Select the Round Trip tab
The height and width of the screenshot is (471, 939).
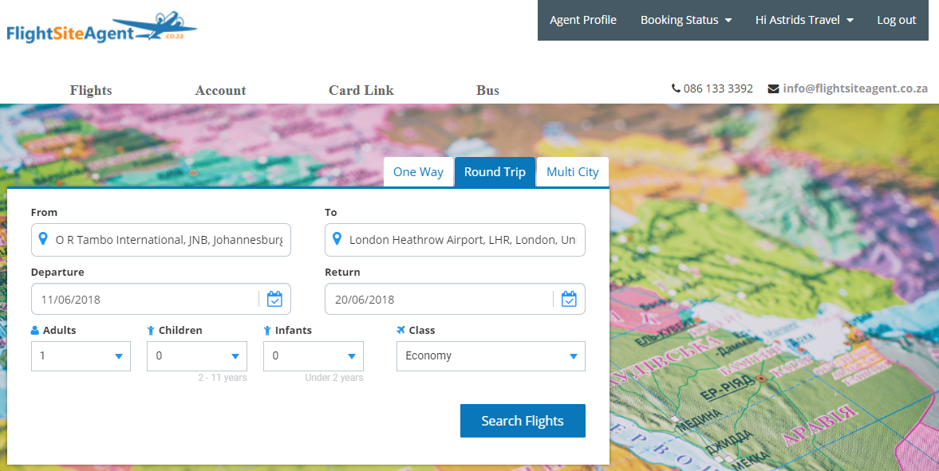pyautogui.click(x=495, y=172)
